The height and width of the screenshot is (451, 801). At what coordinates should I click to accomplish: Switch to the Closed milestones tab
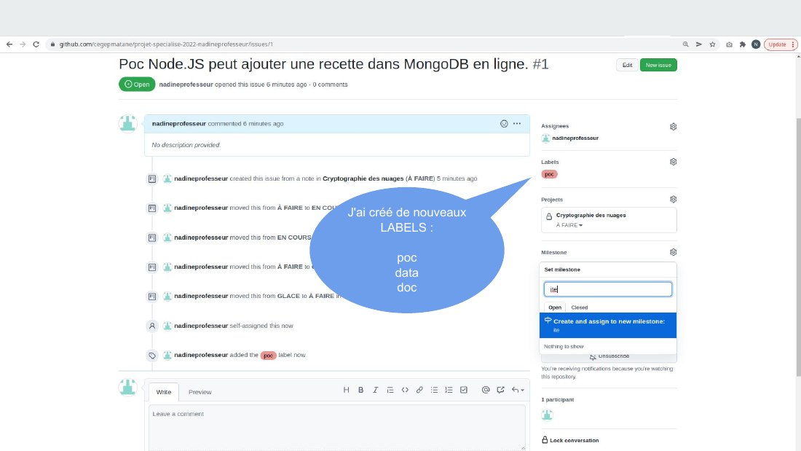click(580, 307)
